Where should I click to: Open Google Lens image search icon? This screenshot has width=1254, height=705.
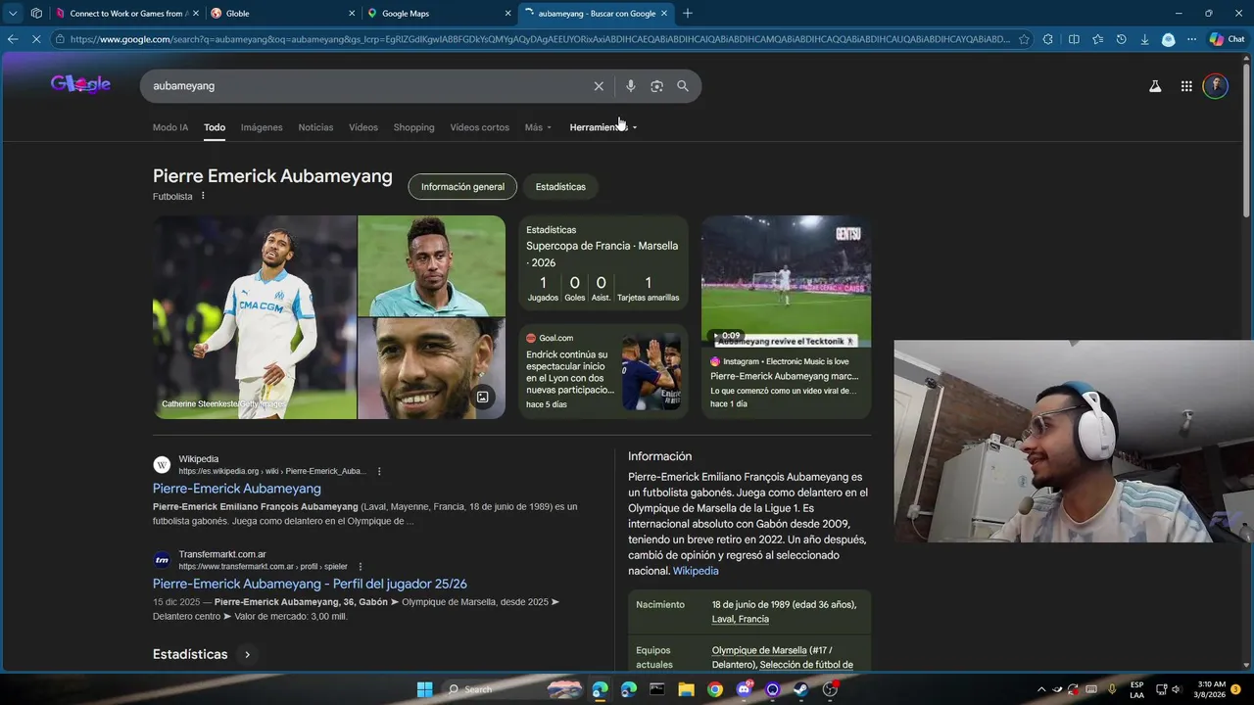(x=656, y=86)
